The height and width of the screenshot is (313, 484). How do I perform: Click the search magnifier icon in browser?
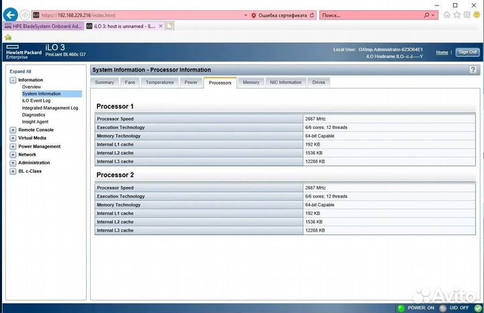point(428,14)
